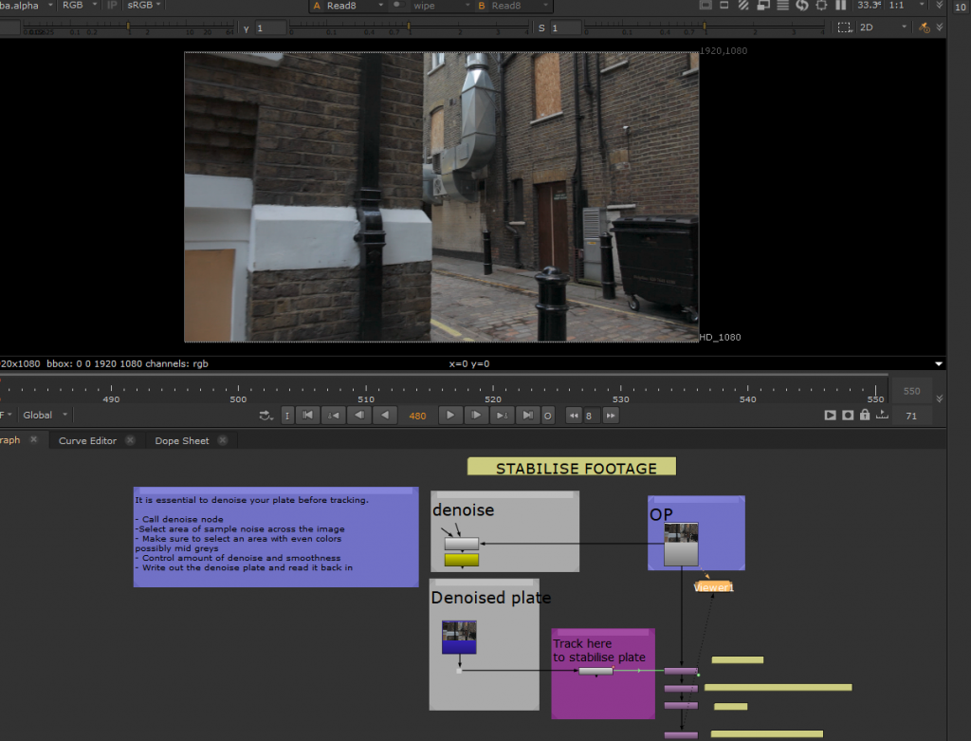The height and width of the screenshot is (741, 971).
Task: Toggle the IP input process button
Action: (x=113, y=6)
